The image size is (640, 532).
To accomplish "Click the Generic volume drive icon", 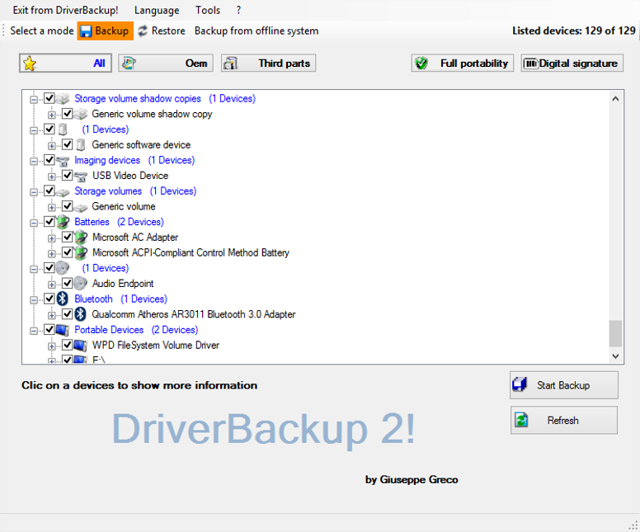I will (81, 207).
